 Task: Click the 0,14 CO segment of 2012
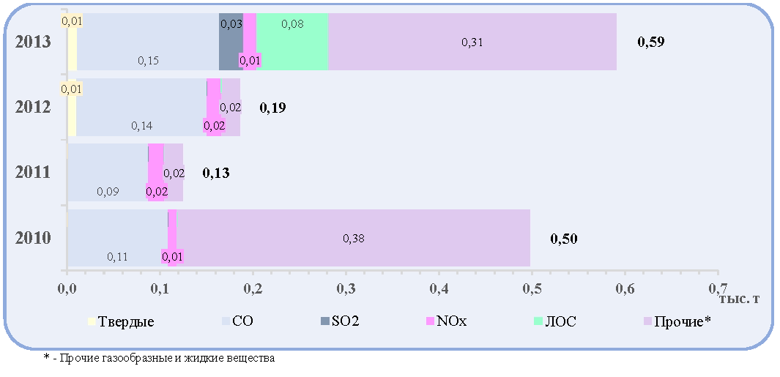[x=141, y=107]
